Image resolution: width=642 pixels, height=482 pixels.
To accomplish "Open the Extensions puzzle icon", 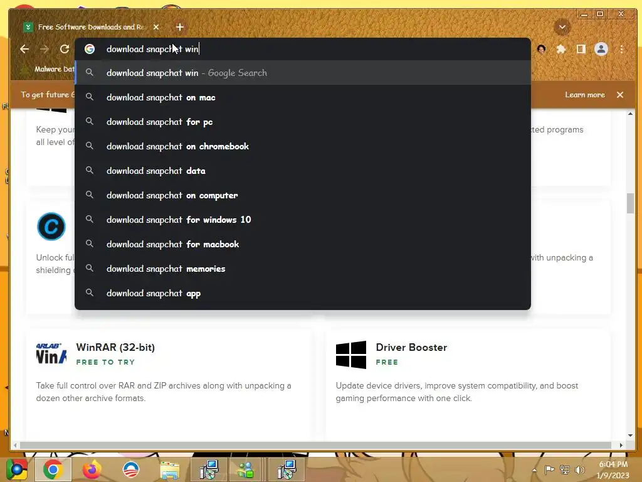I will (x=561, y=49).
